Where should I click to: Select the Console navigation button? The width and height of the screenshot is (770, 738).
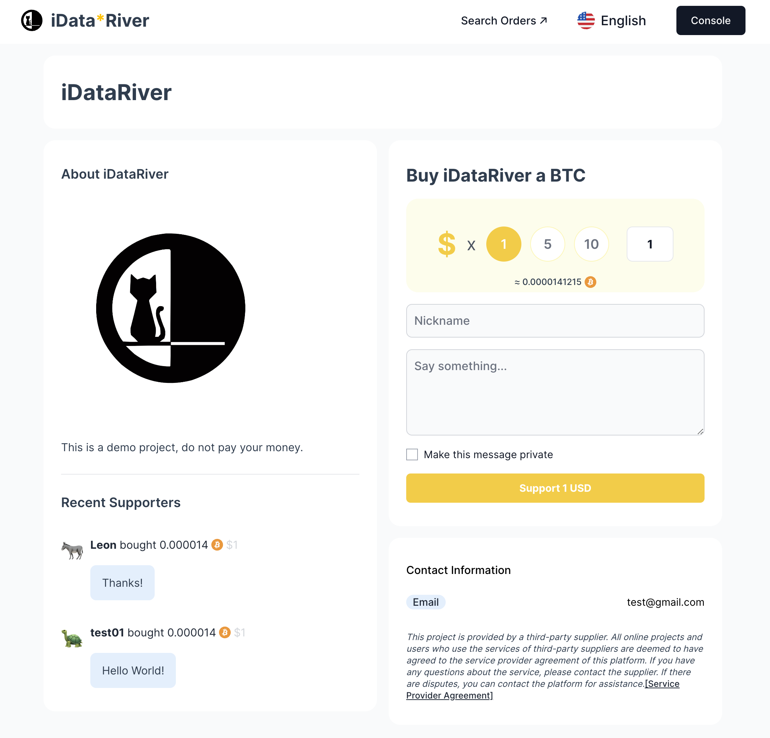click(x=711, y=20)
